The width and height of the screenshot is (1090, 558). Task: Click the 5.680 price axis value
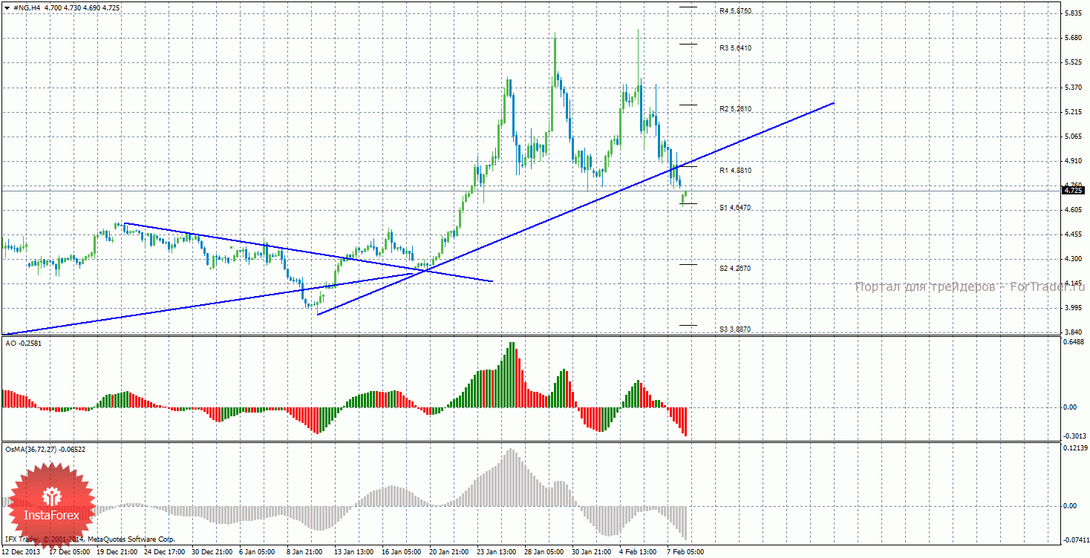click(1074, 39)
